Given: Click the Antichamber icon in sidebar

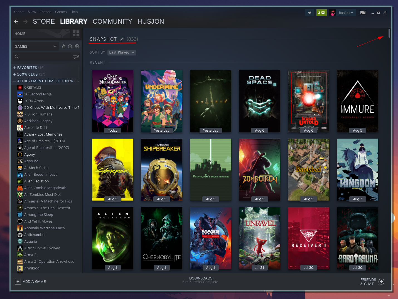Looking at the screenshot, I should (20, 235).
